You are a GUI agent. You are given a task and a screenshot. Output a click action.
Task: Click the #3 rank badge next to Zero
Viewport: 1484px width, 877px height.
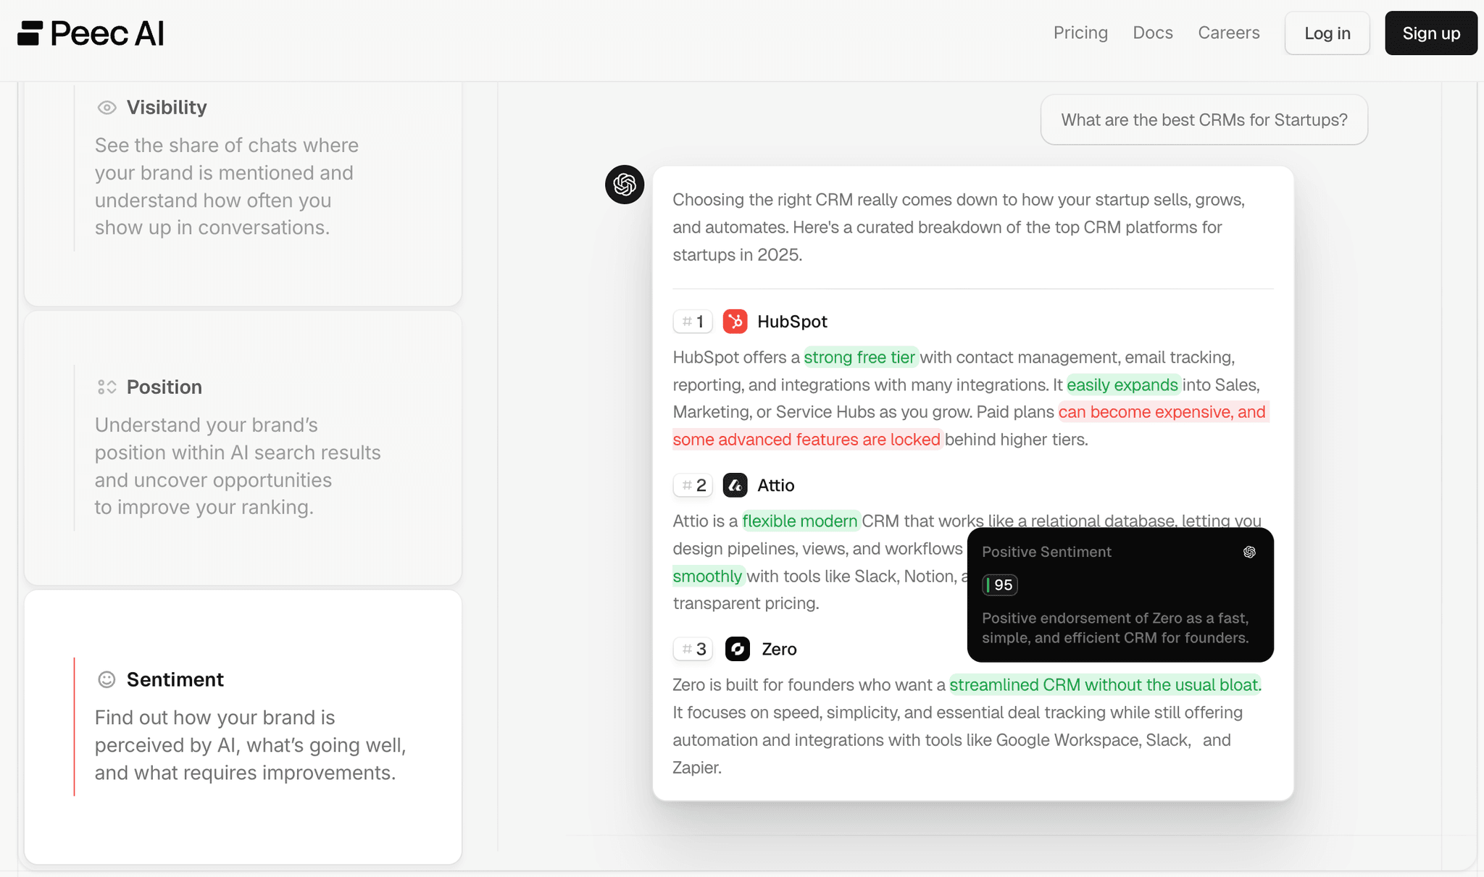click(x=692, y=649)
